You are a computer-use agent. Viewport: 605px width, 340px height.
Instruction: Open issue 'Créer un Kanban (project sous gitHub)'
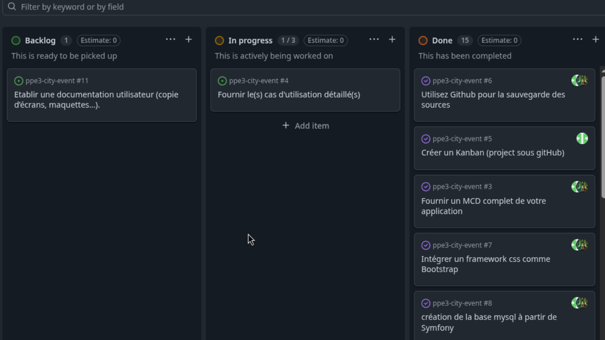click(x=493, y=152)
